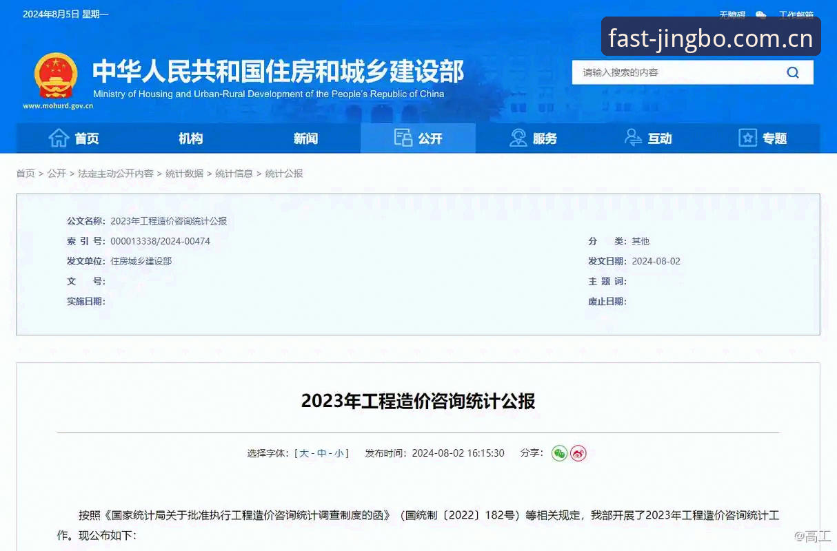Screen dimensions: 837x551
Task: Click the 分类 value 其他
Action: click(x=641, y=241)
